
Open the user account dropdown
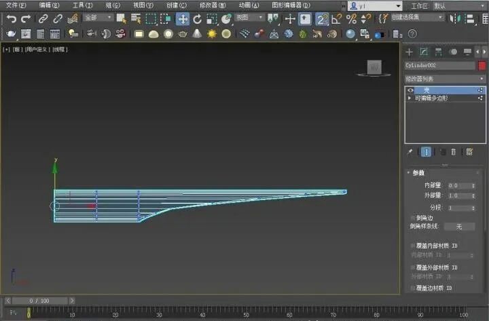pyautogui.click(x=375, y=5)
